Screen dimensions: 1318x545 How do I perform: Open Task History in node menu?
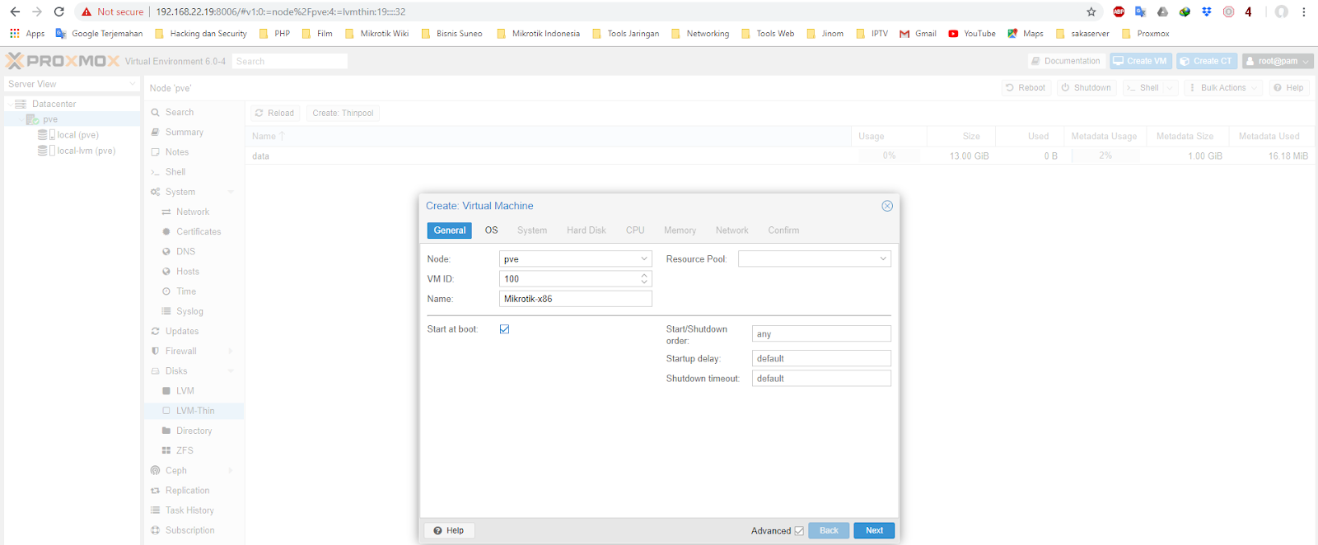click(189, 510)
